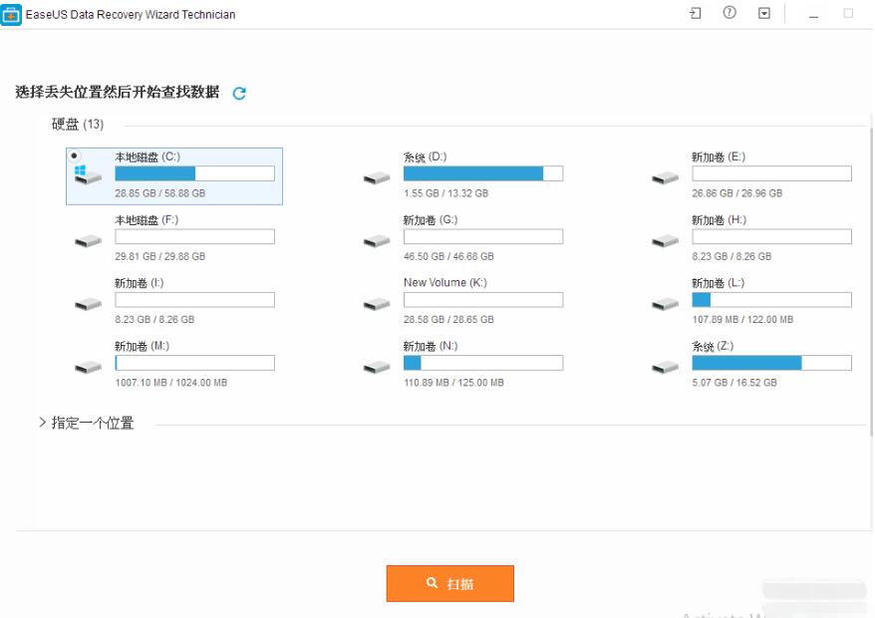Click the drive icon for 新加卷 (E:)

(x=665, y=178)
